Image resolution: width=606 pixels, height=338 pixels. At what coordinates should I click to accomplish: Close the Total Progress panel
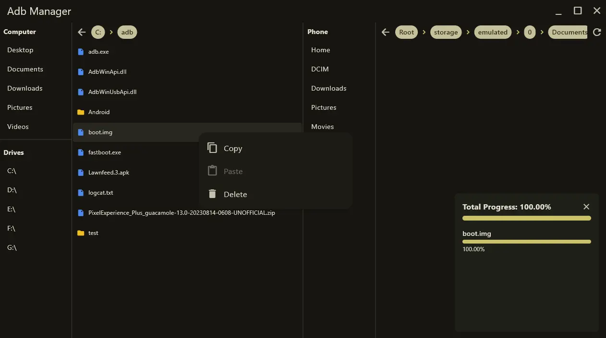pos(586,207)
